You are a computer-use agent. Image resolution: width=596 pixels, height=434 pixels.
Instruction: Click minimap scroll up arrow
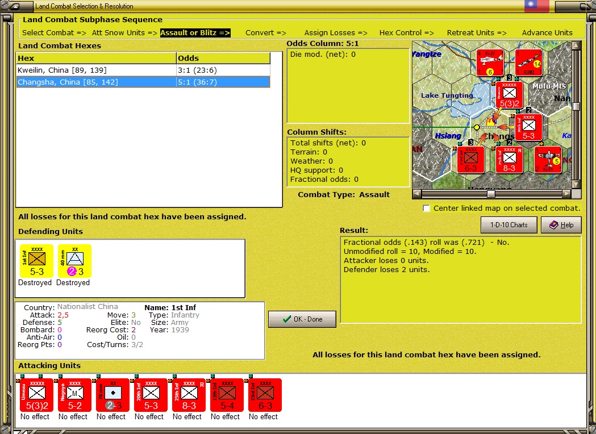[576, 45]
